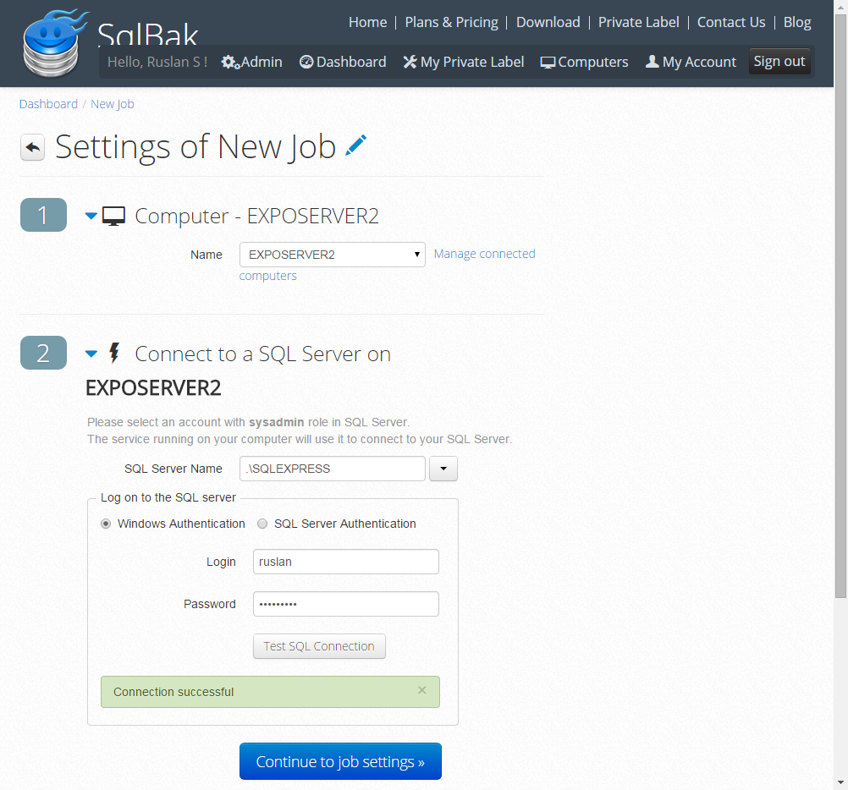This screenshot has width=848, height=790.
Task: Open Manage connected computers link
Action: pyautogui.click(x=484, y=254)
